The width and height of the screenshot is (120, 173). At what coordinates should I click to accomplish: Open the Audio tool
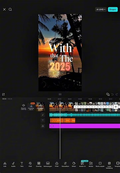click(x=13, y=164)
